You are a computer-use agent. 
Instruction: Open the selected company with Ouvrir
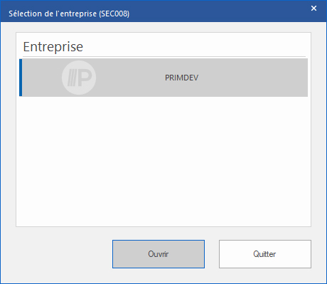pos(159,254)
